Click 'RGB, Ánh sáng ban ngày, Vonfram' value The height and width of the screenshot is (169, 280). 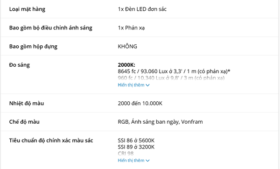point(160,122)
